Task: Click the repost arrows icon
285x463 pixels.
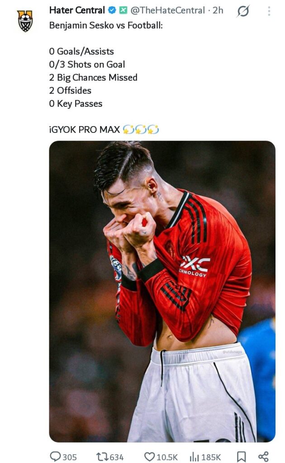Action: point(103,457)
